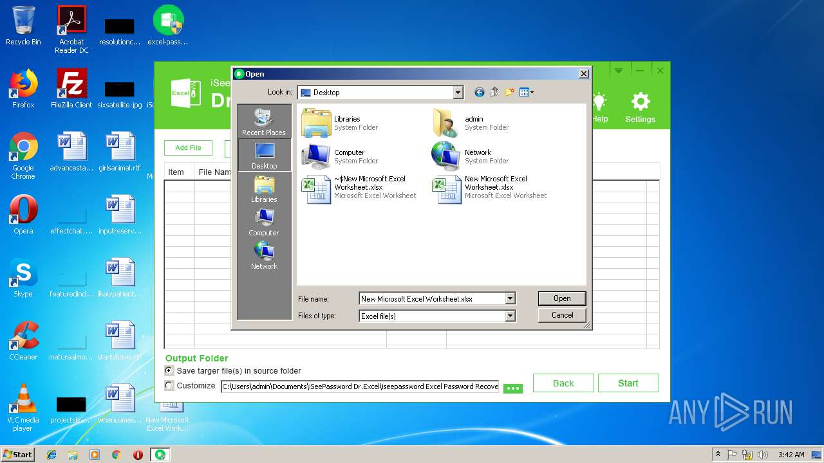Image resolution: width=824 pixels, height=463 pixels.
Task: Select Libraries in the dialog sidebar
Action: [x=264, y=189]
